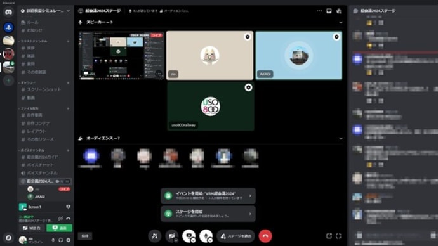The image size is (438, 246).
Task: Add channel to テキストチャンネル category
Action: point(68,41)
